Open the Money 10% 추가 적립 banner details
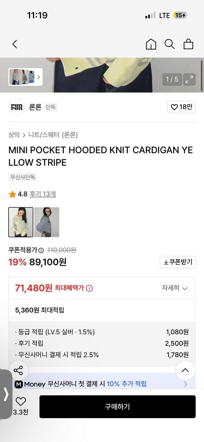204x442 pixels. tap(102, 384)
